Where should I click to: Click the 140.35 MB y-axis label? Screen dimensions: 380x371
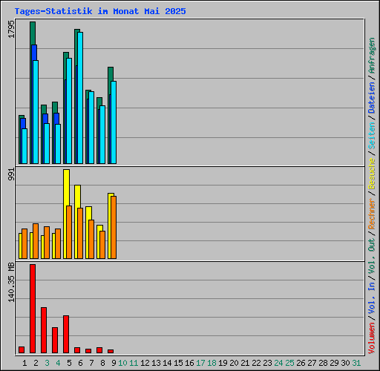11,282
